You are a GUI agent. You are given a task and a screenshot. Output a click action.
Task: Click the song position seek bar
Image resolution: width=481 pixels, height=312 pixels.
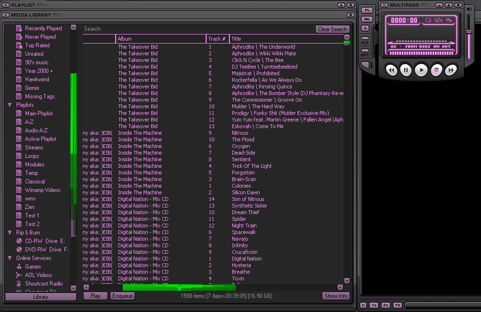pos(421,53)
